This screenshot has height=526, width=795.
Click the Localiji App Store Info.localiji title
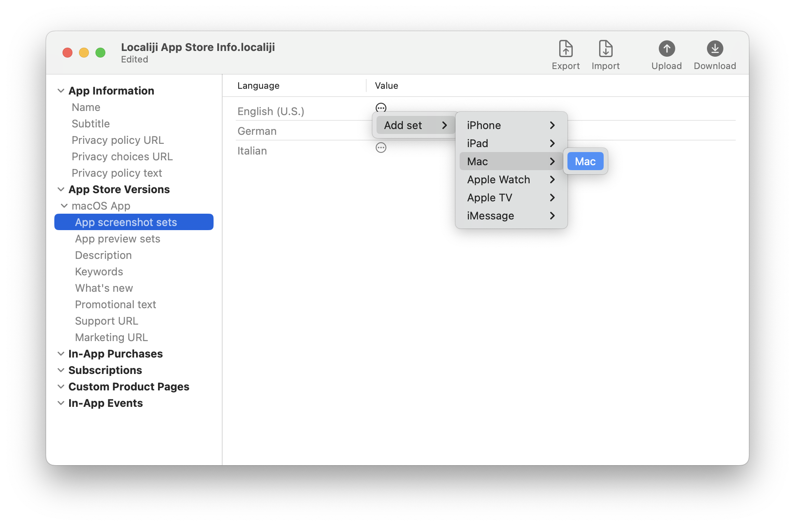198,47
